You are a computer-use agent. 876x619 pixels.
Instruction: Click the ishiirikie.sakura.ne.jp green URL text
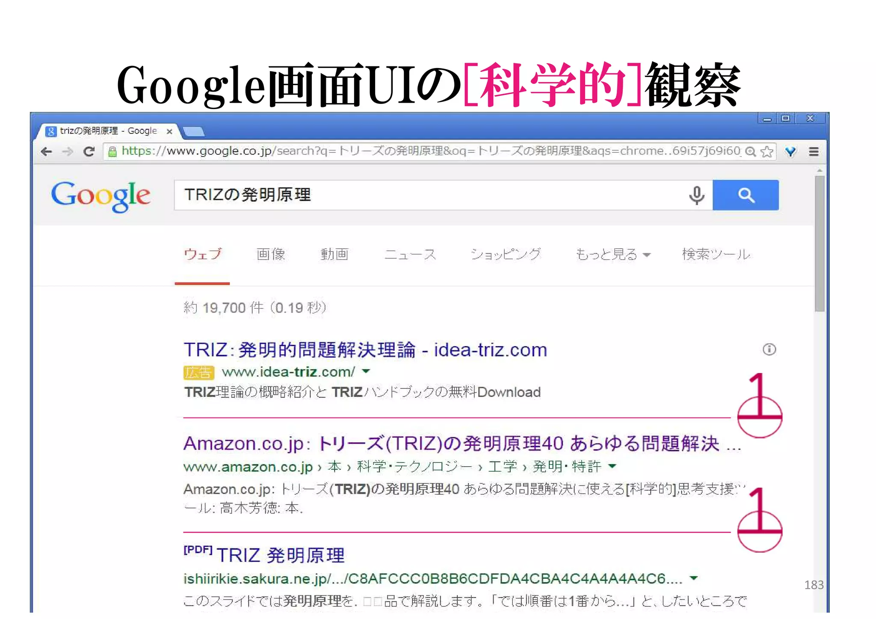[x=433, y=578]
